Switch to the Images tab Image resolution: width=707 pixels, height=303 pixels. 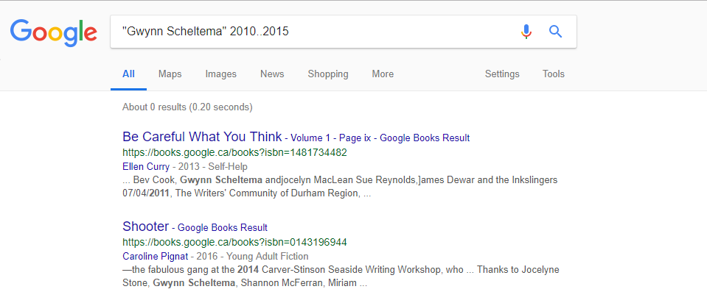(220, 74)
